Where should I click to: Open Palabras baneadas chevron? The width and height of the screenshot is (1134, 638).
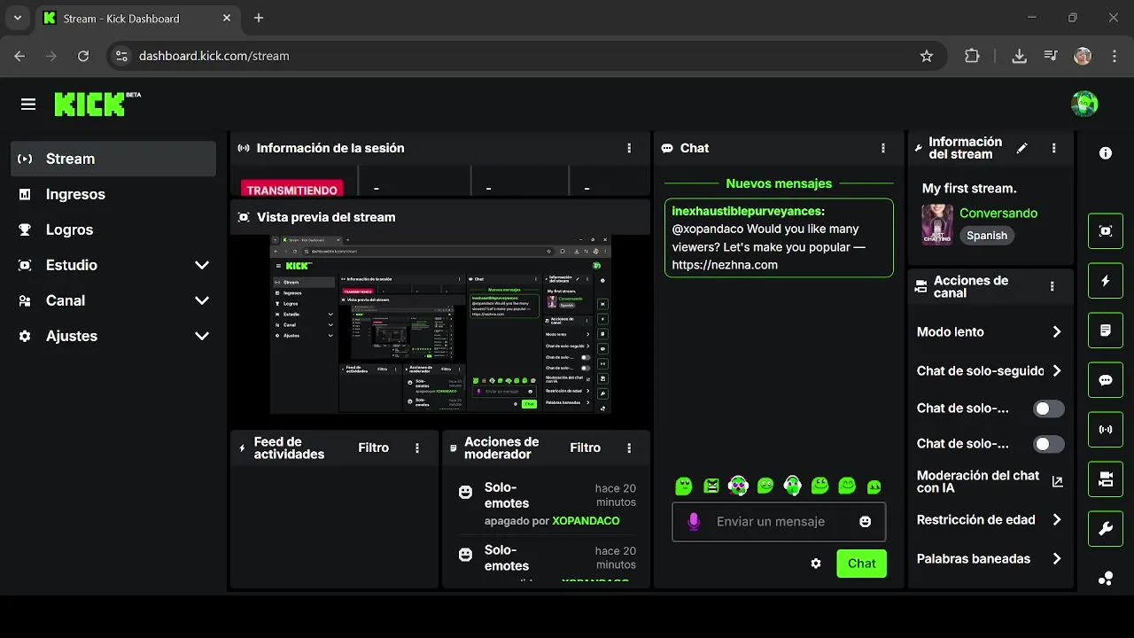(1056, 559)
